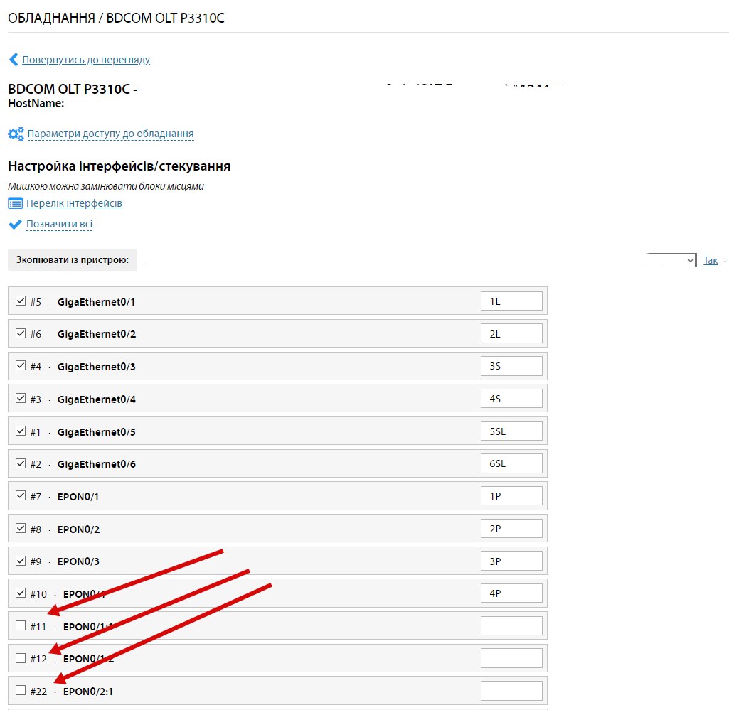Click the '5SL' field for GigaEthernet0/5
The height and width of the screenshot is (710, 729).
click(511, 431)
